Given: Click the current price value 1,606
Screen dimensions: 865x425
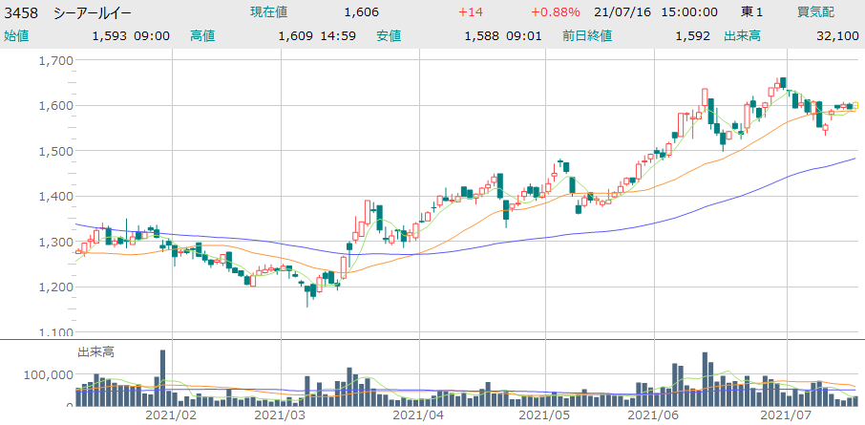Looking at the screenshot, I should click(x=361, y=12).
